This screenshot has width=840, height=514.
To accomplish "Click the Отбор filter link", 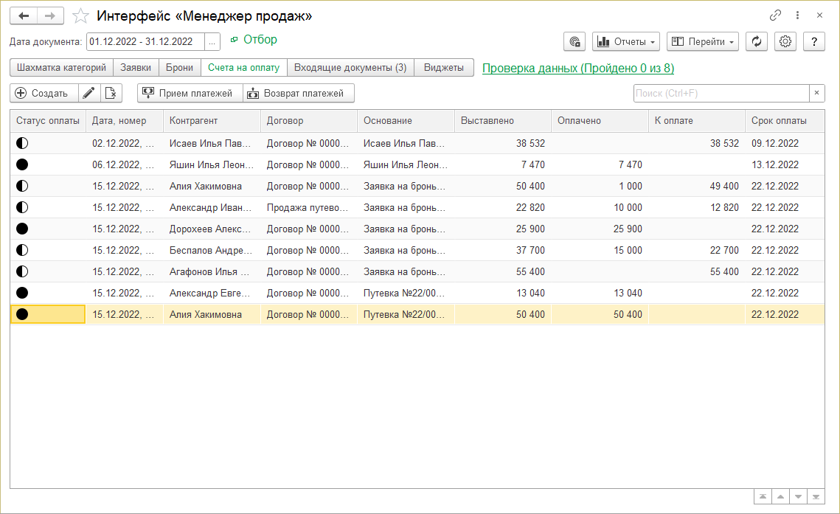I will [260, 40].
